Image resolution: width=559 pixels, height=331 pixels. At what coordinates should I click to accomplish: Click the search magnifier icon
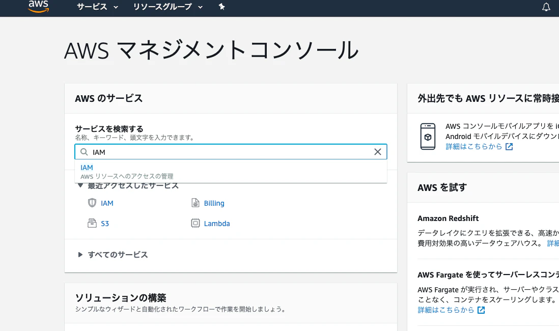click(84, 152)
